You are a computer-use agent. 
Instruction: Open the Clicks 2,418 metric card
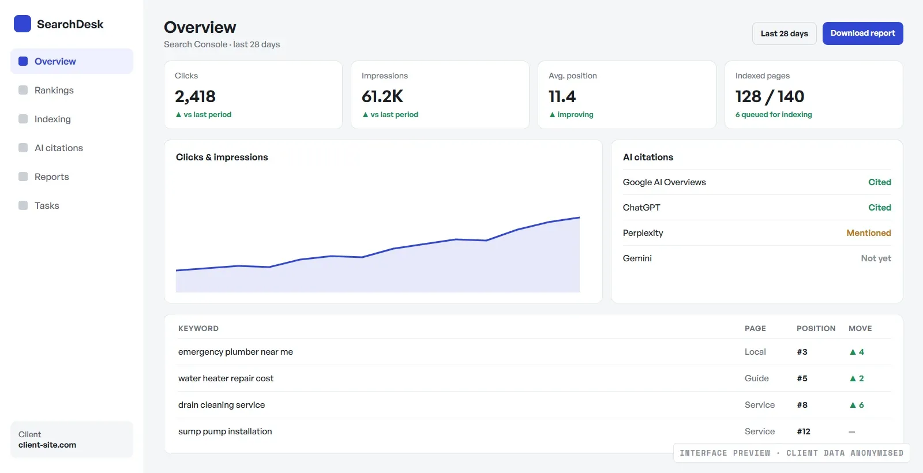pos(253,95)
